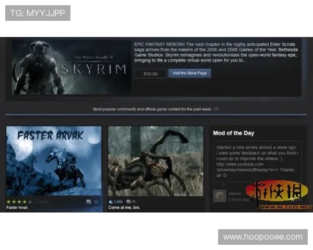Image resolution: width=313 pixels, height=250 pixels.
Task: Click the Faster Arvak star rating
Action: coord(19,201)
